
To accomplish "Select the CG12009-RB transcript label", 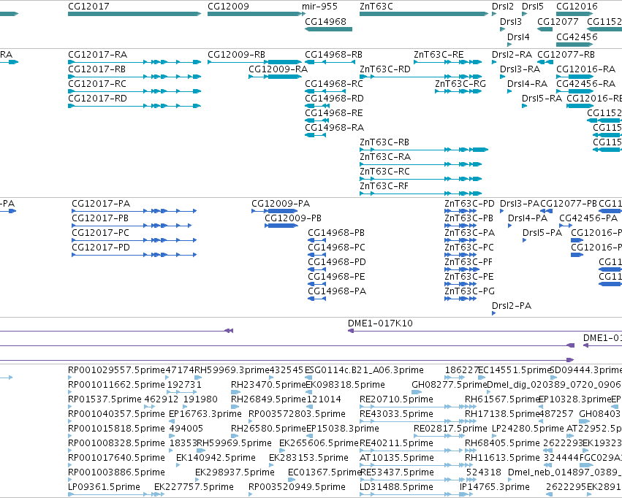I will [236, 55].
